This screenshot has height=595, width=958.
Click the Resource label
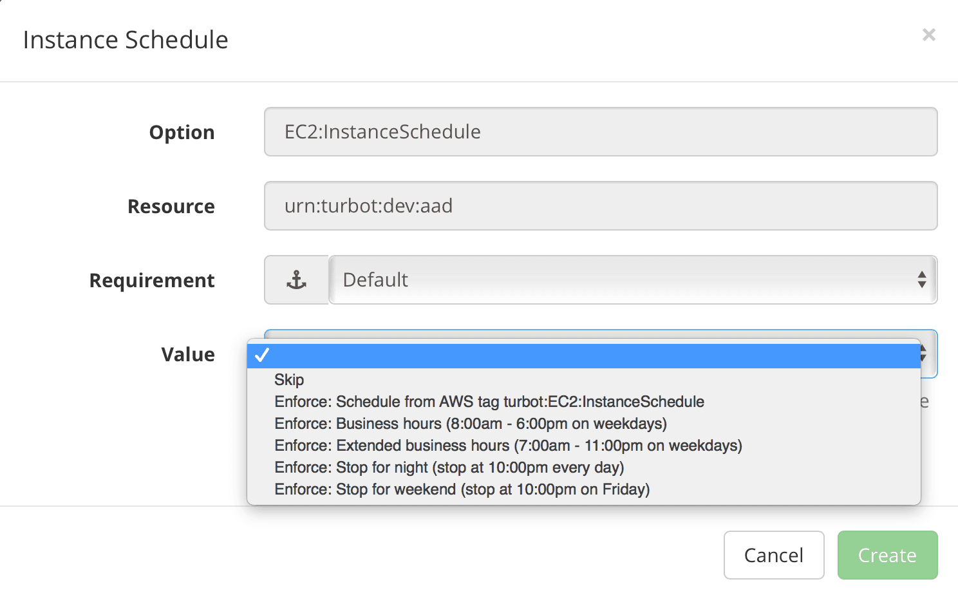click(x=171, y=206)
